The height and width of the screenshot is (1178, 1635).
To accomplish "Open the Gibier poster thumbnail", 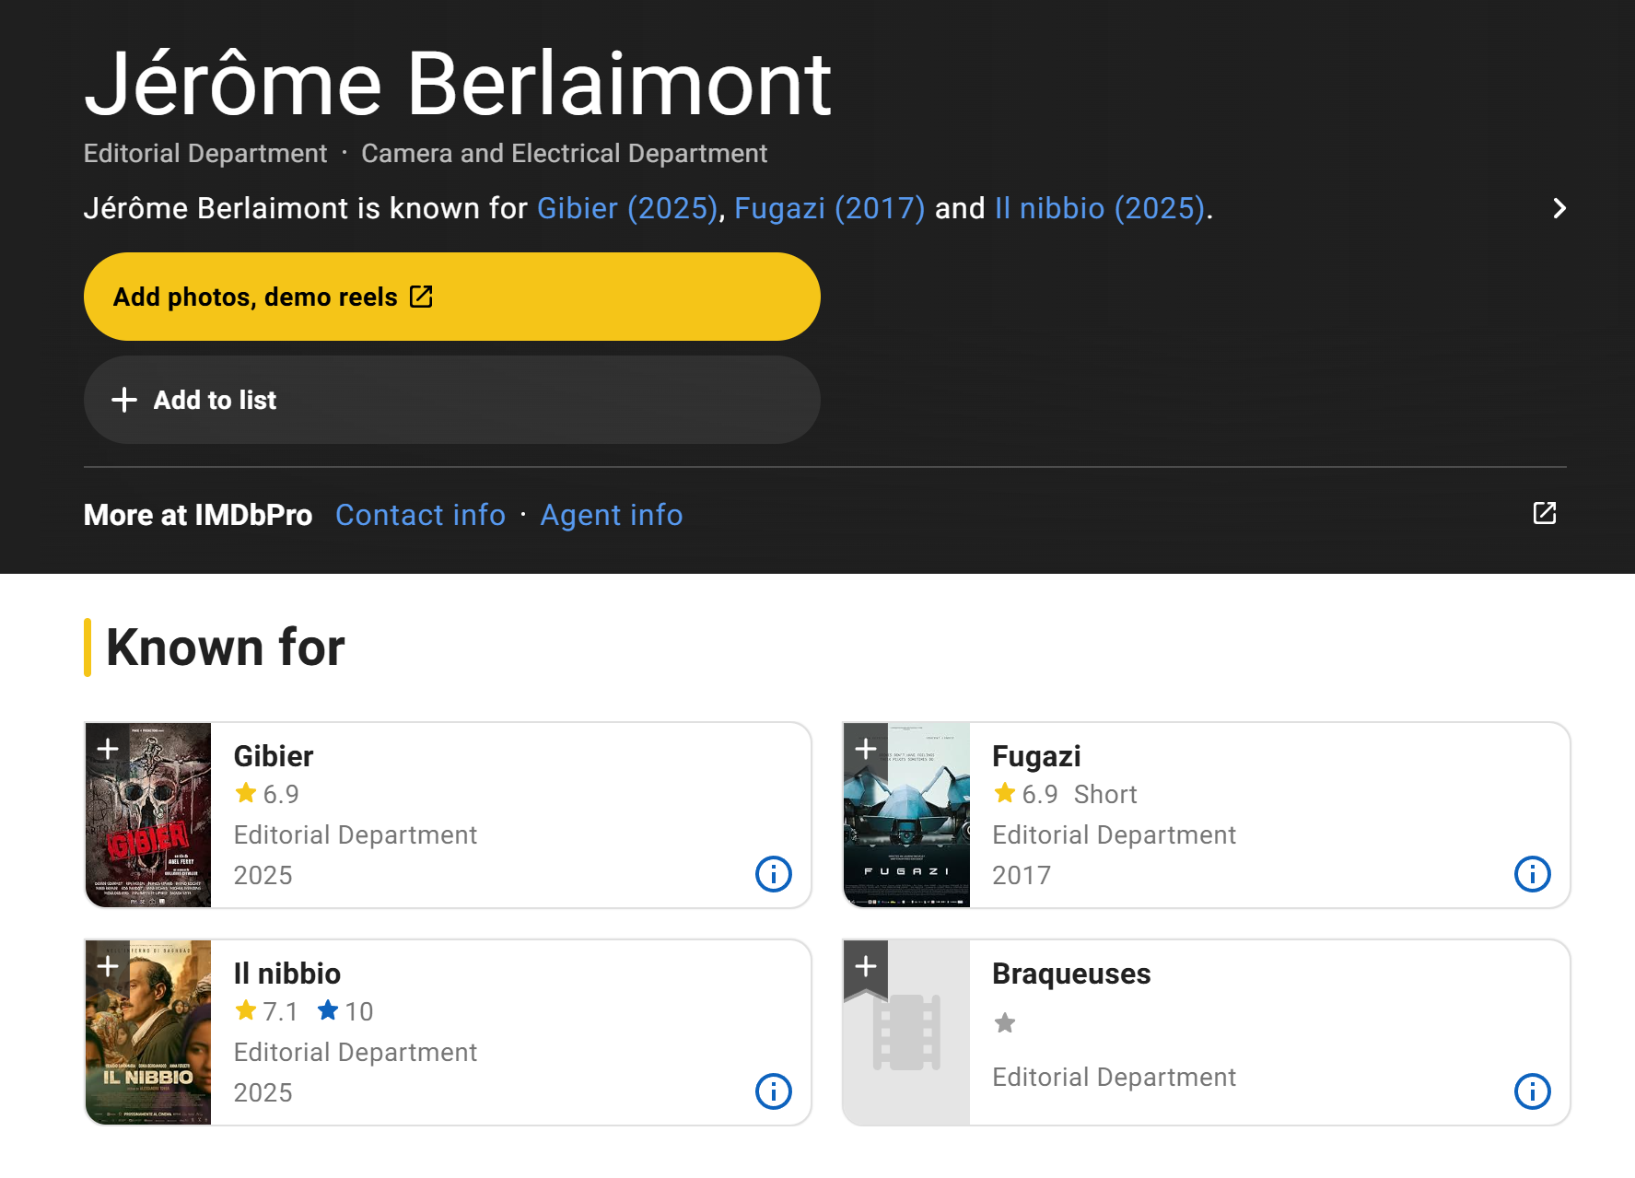I will point(148,815).
